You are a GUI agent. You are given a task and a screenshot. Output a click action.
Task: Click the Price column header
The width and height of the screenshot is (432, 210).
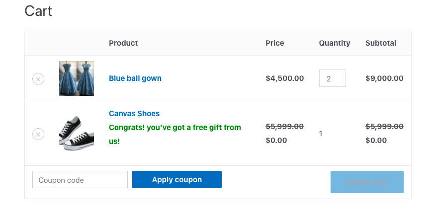pyautogui.click(x=275, y=43)
